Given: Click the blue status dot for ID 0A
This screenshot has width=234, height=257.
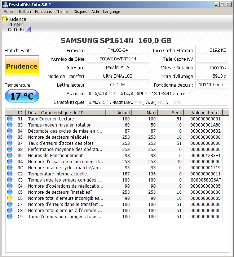Looking at the screenshot, I should [x=10, y=162].
